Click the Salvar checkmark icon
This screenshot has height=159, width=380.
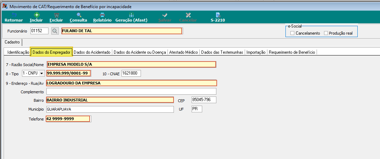point(165,15)
